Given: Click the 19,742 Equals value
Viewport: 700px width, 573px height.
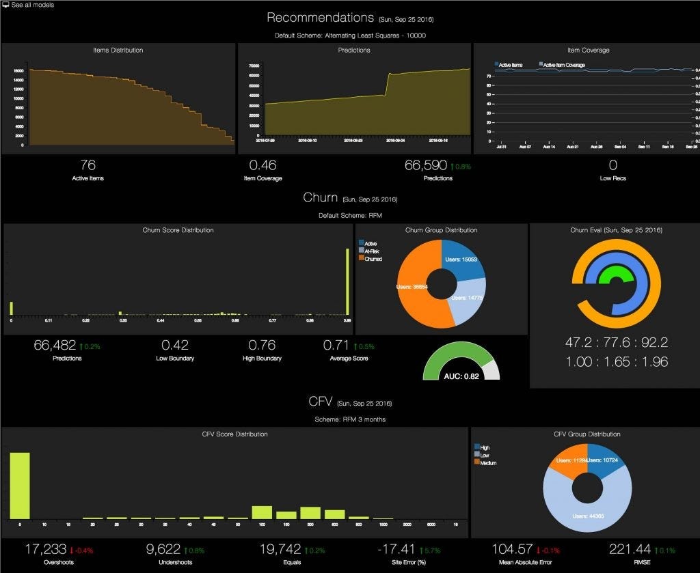Looking at the screenshot, I should click(x=280, y=549).
